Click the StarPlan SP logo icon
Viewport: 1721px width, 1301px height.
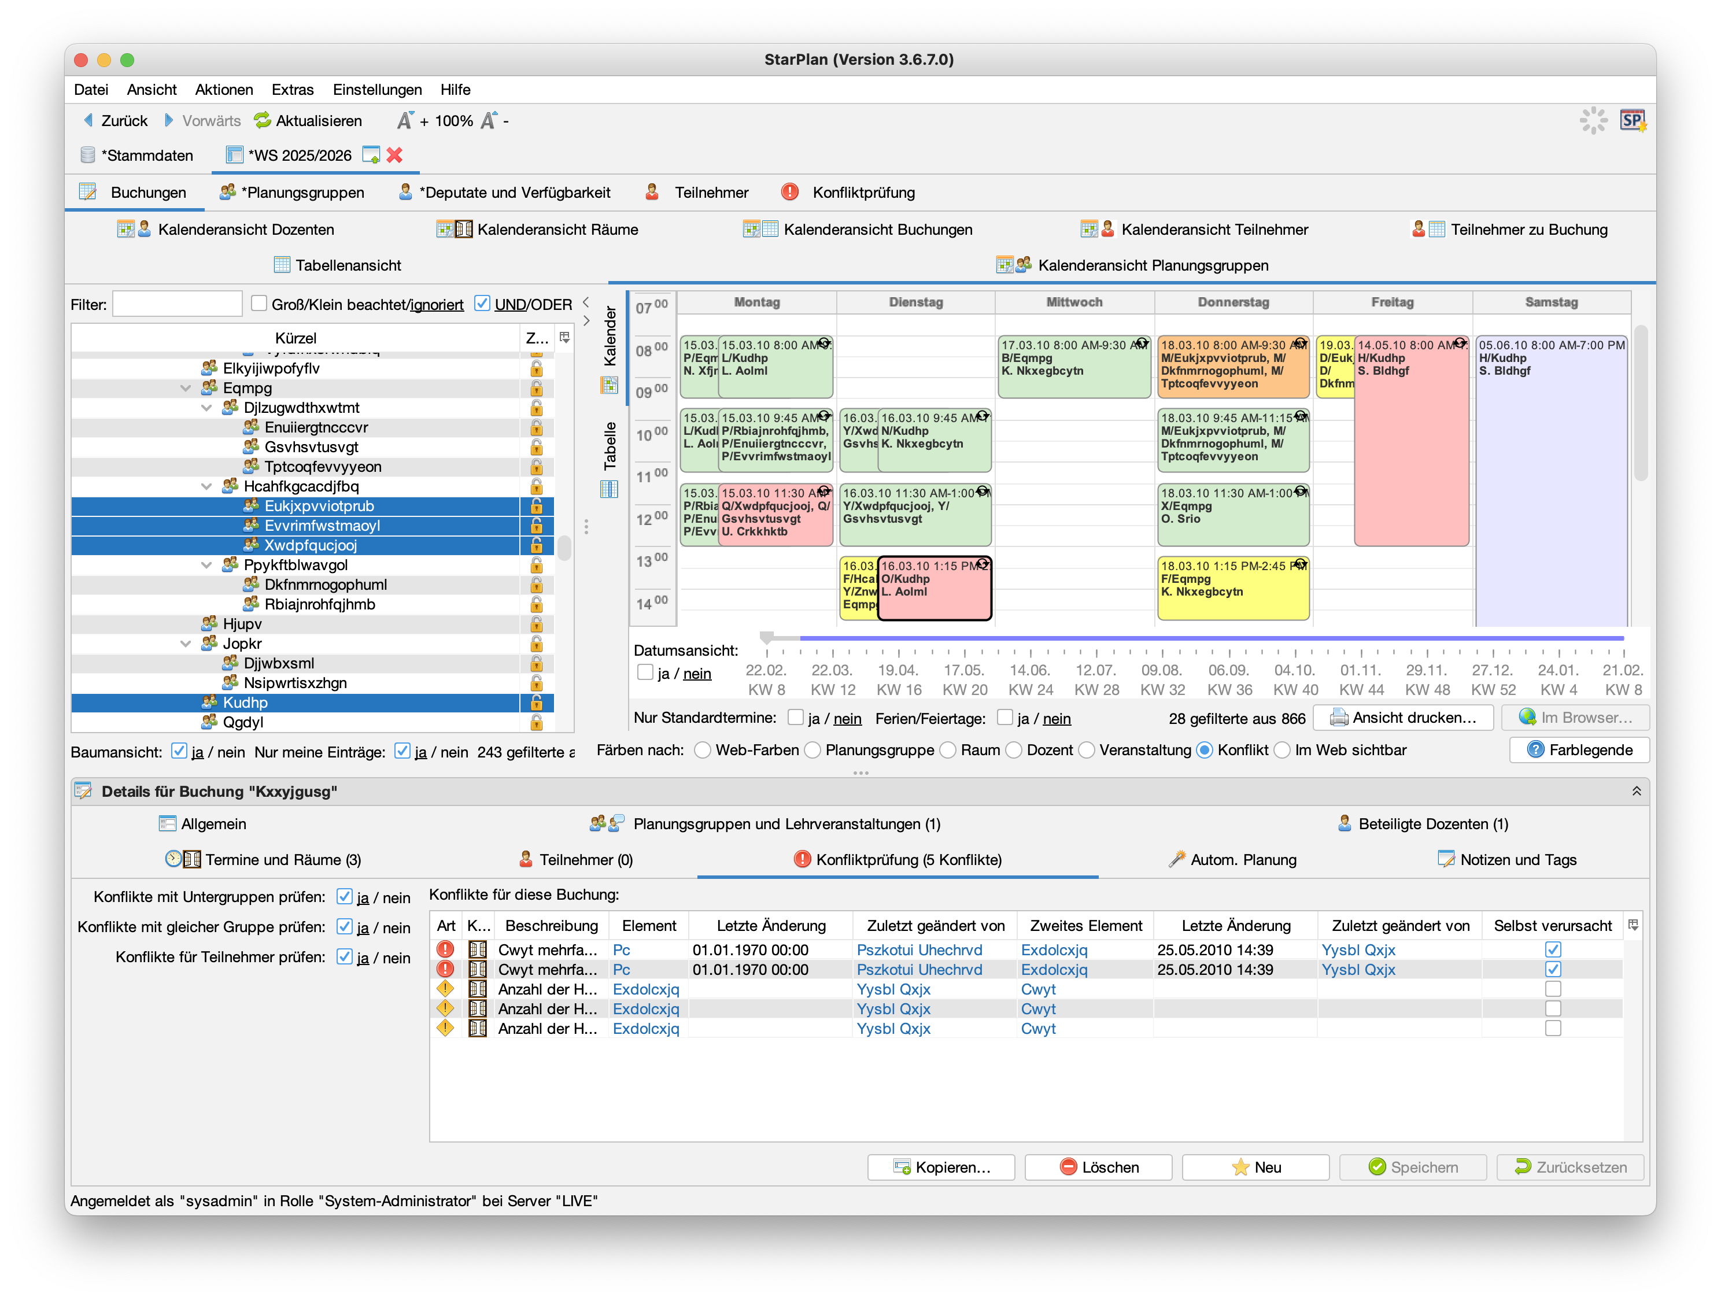point(1631,121)
